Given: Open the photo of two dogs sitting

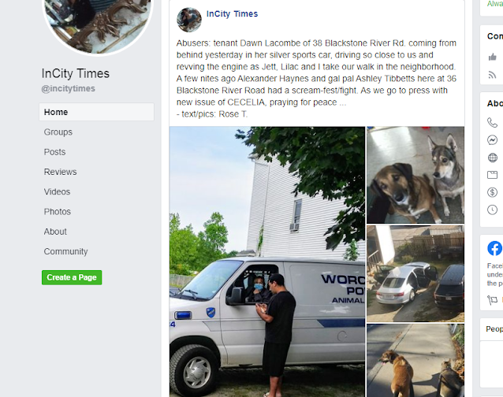Looking at the screenshot, I should [415, 175].
